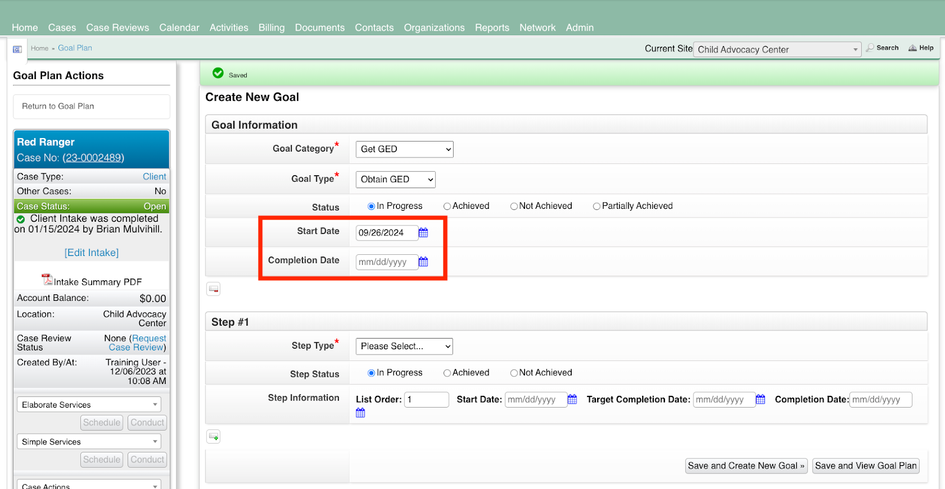The height and width of the screenshot is (489, 945).
Task: Click the green Saved checkmark icon
Action: (x=218, y=73)
